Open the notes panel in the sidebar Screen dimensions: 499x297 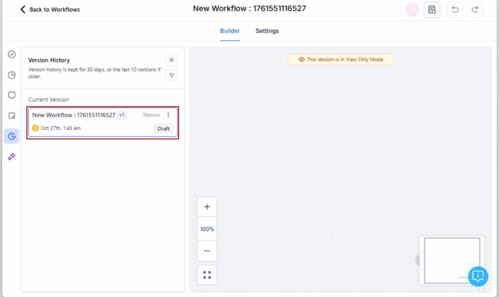pyautogui.click(x=11, y=115)
